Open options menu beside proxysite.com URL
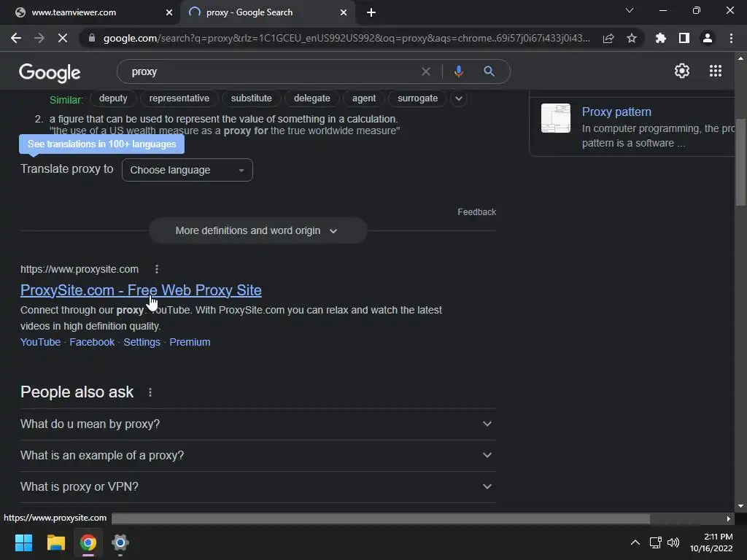The image size is (747, 560). 157,269
